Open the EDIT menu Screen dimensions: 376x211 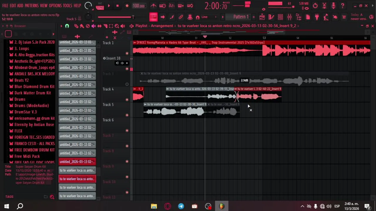click(13, 6)
